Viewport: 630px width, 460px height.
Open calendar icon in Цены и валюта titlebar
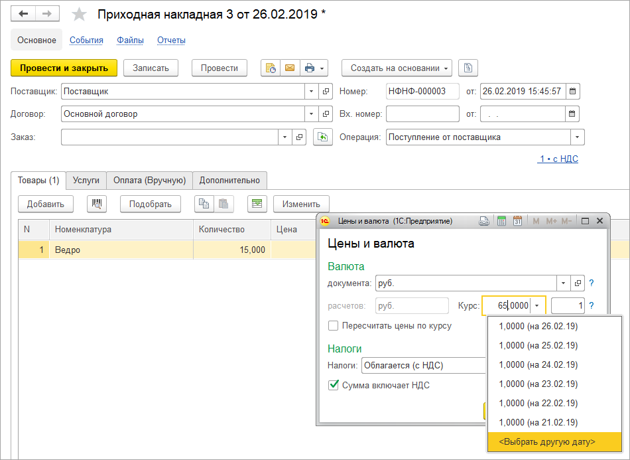point(517,221)
